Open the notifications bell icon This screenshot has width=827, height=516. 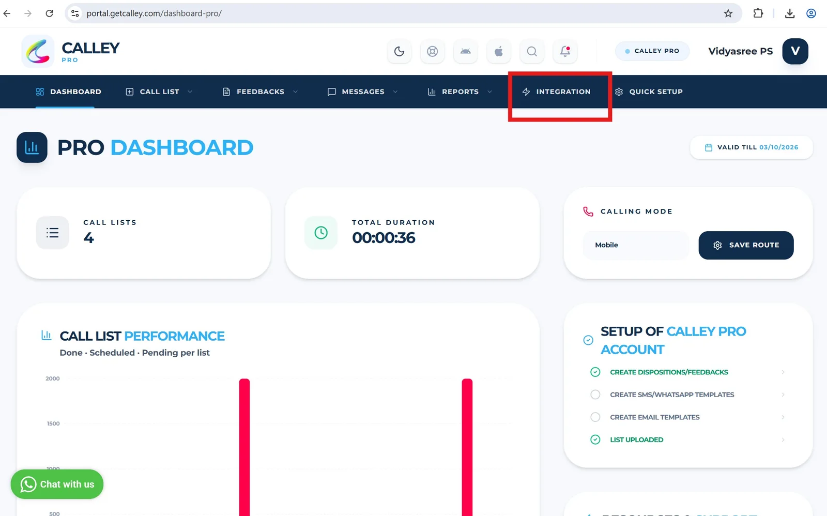[x=565, y=51]
